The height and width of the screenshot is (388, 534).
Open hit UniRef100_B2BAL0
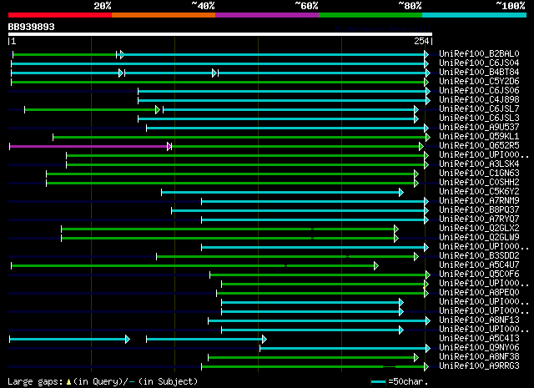point(479,54)
